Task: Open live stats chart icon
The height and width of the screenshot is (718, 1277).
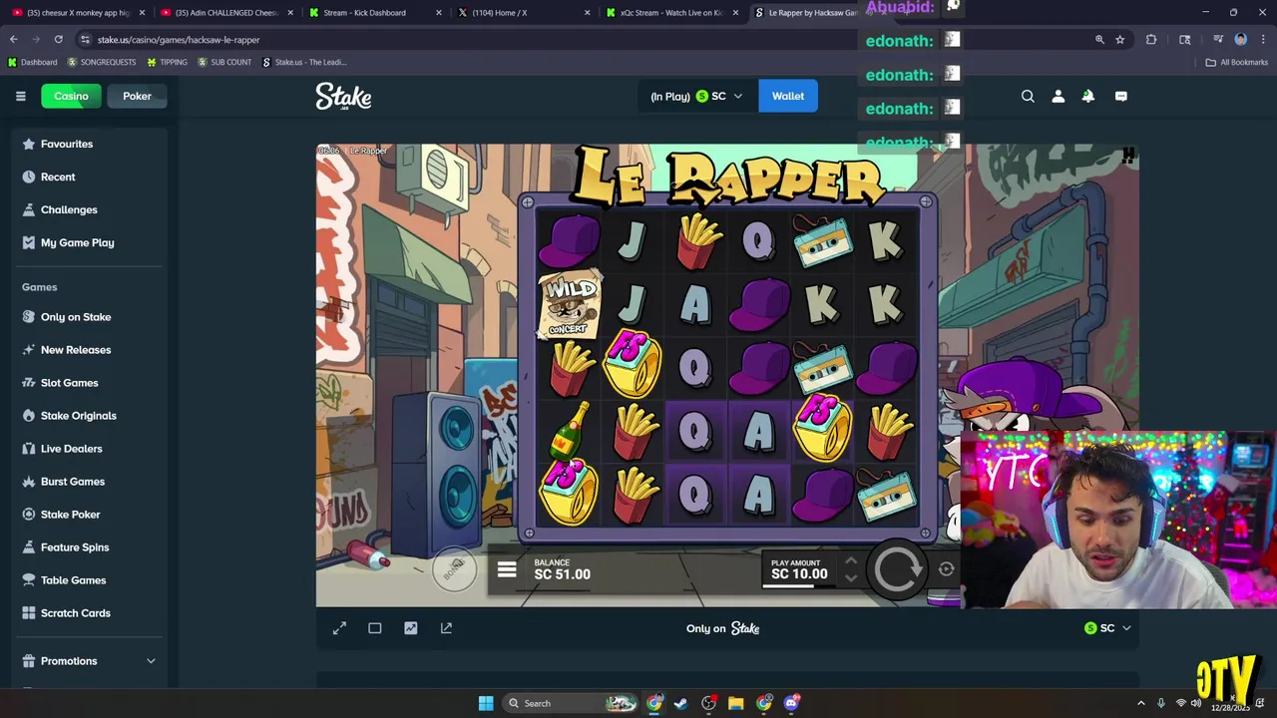Action: click(411, 628)
